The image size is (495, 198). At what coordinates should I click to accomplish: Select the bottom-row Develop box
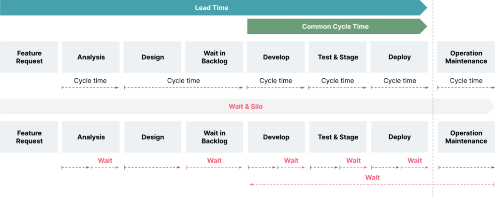pos(276,137)
